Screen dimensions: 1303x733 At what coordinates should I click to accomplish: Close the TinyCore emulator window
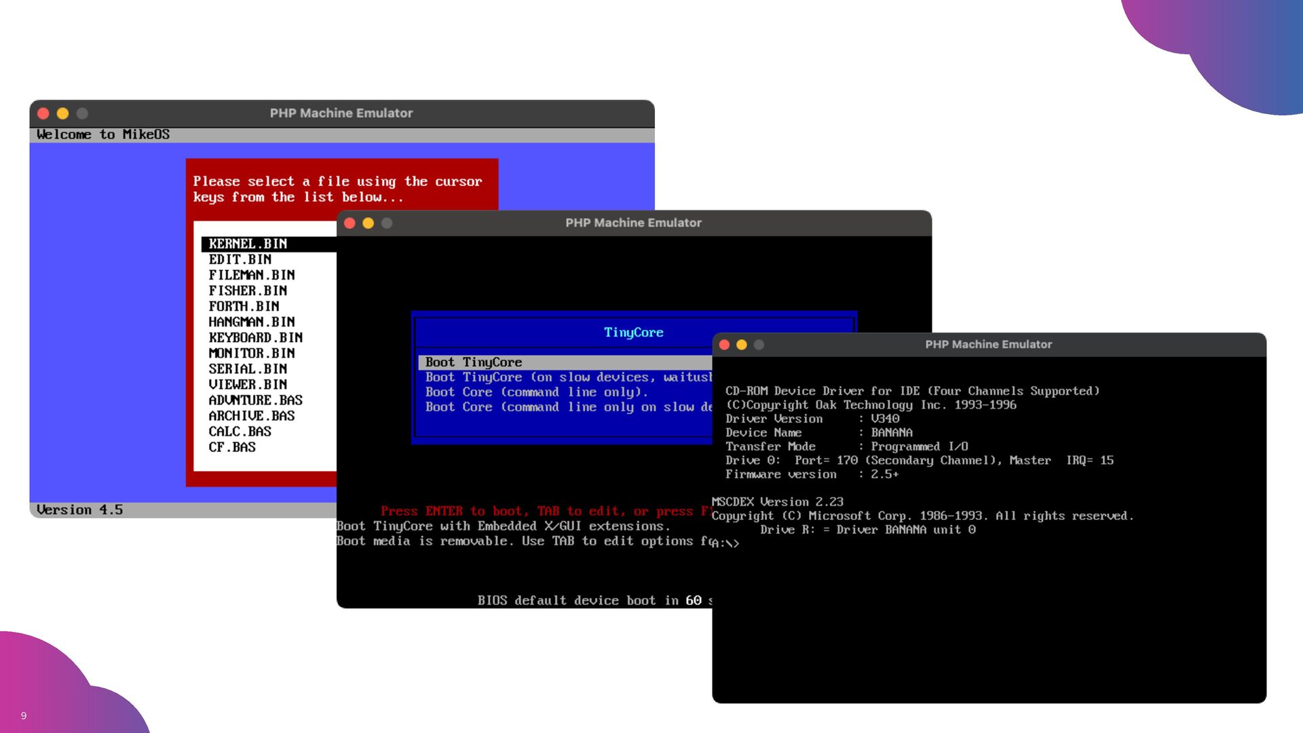pos(350,223)
